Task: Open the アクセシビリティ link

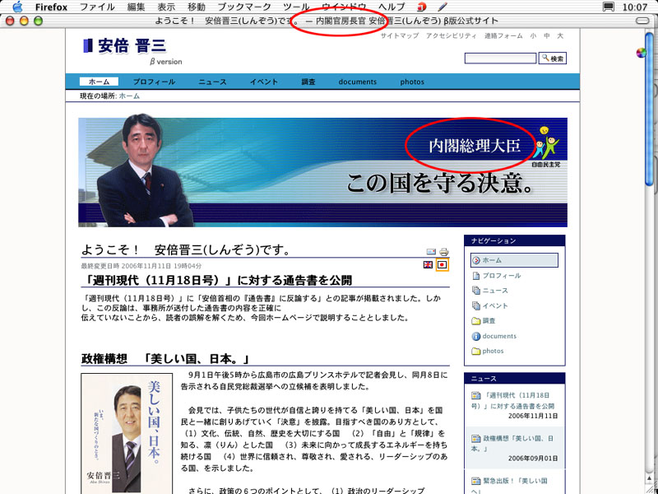Action: [x=451, y=36]
